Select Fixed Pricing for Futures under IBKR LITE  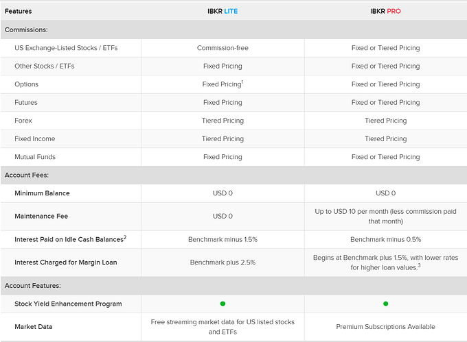(223, 102)
